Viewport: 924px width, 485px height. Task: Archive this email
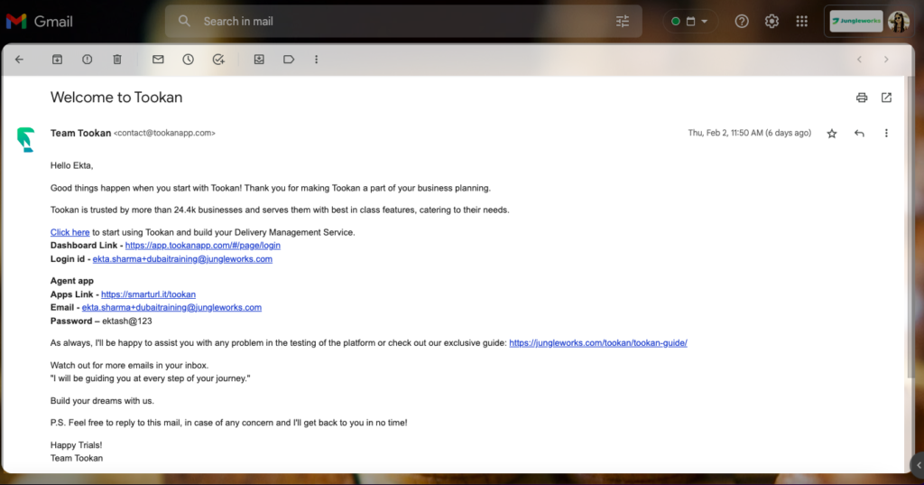pos(57,60)
